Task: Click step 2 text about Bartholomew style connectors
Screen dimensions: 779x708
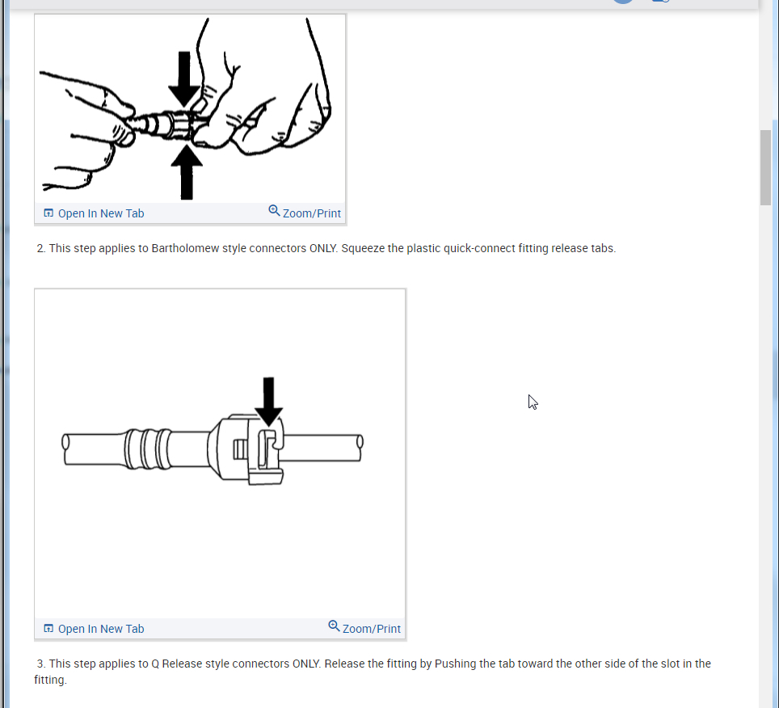Action: (326, 248)
